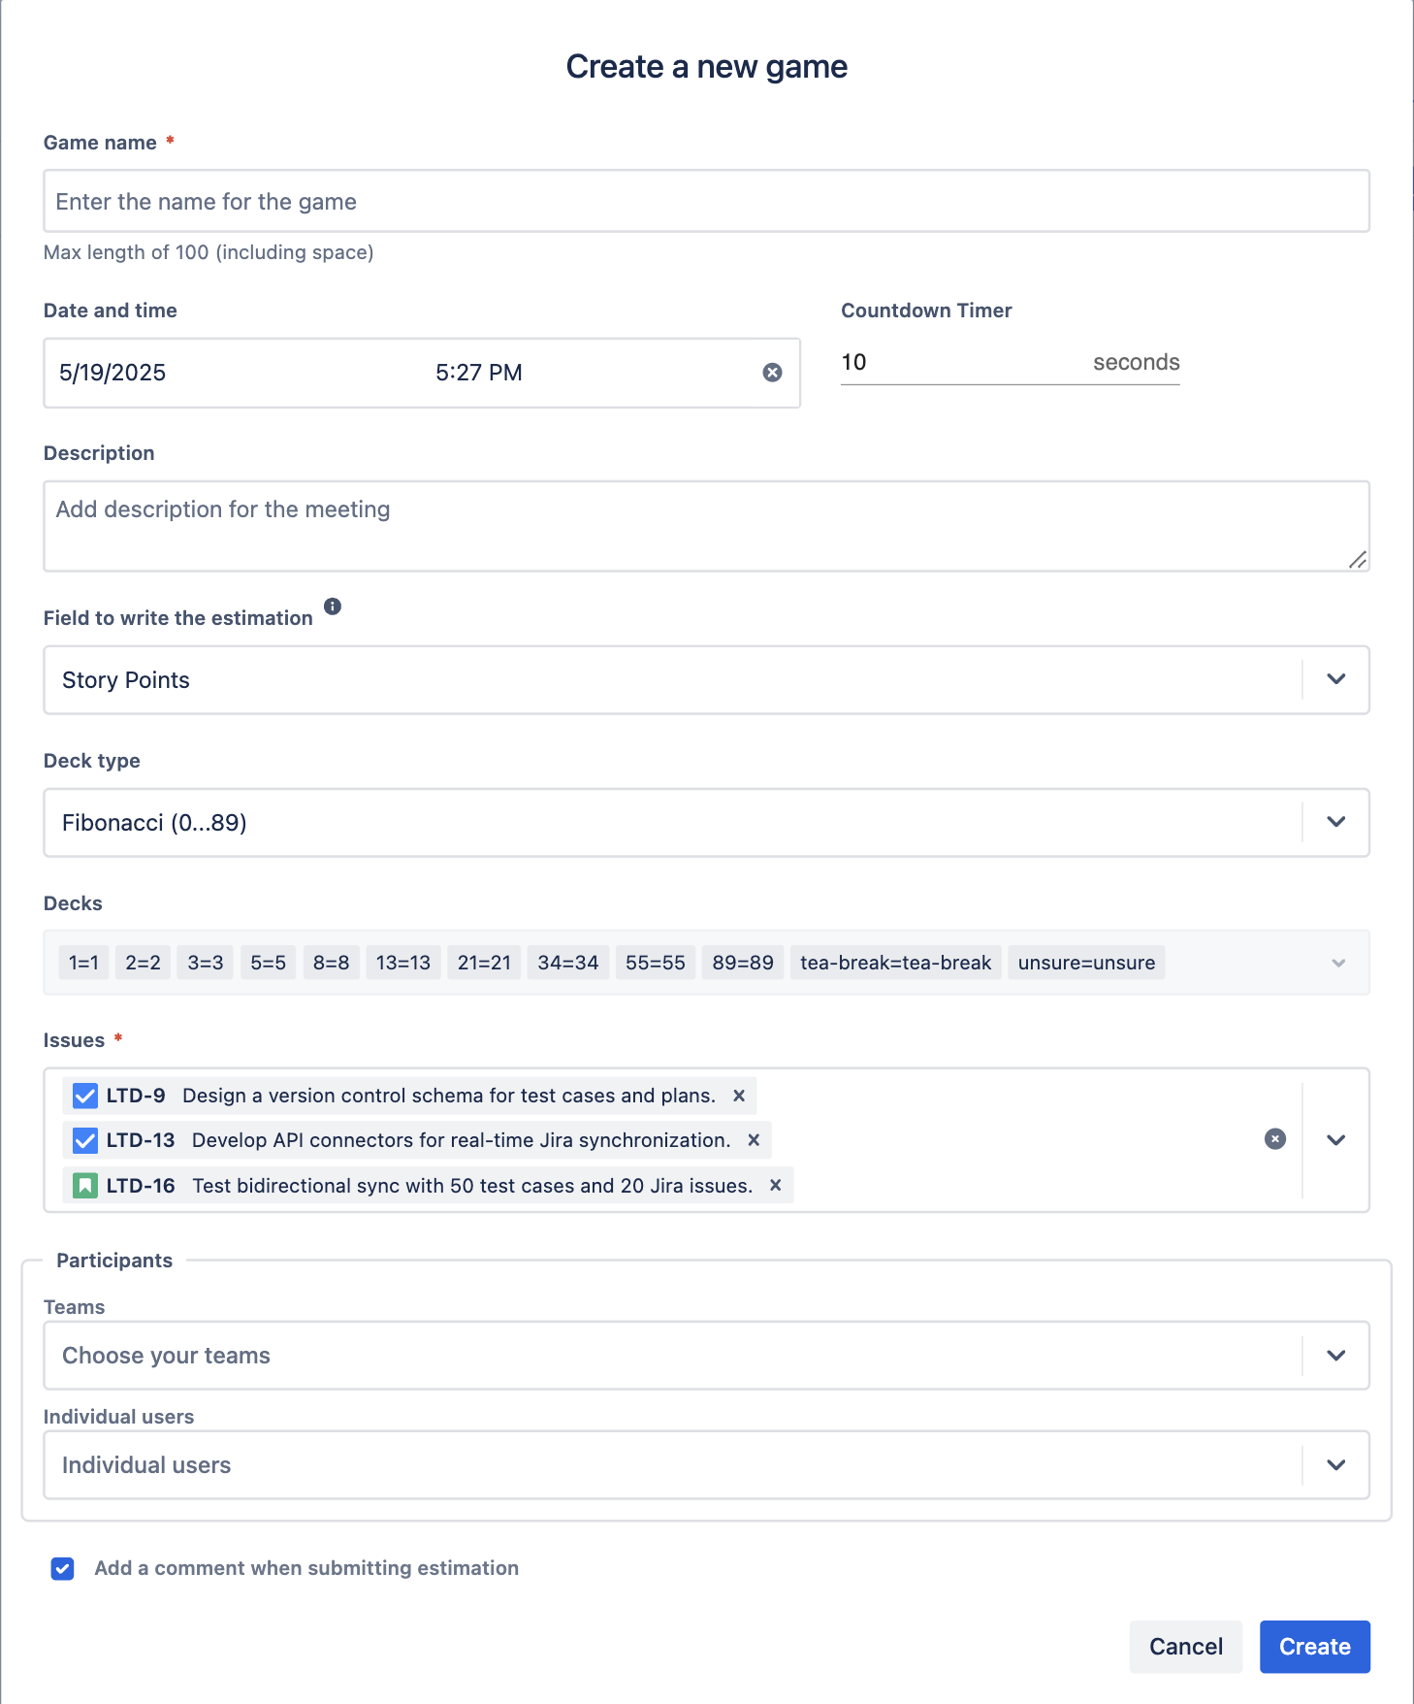Remove issue LTD-16 from selection

click(776, 1185)
